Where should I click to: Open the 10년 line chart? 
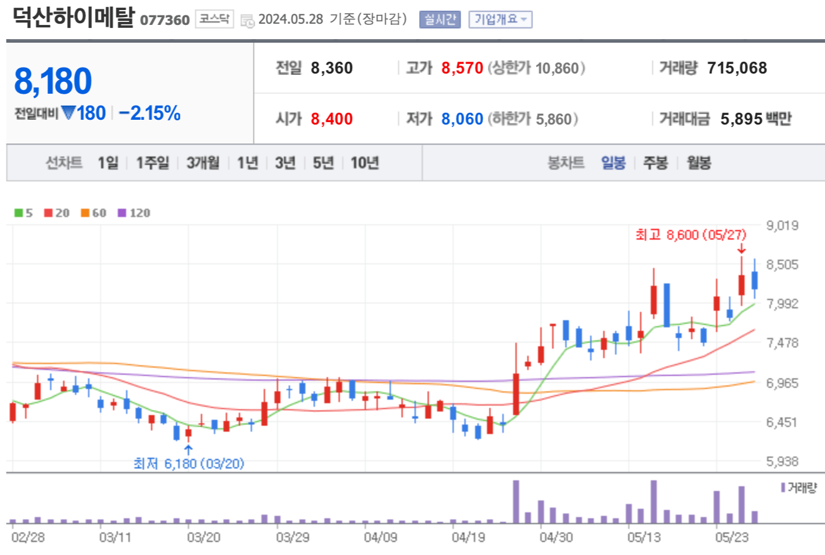click(x=364, y=162)
